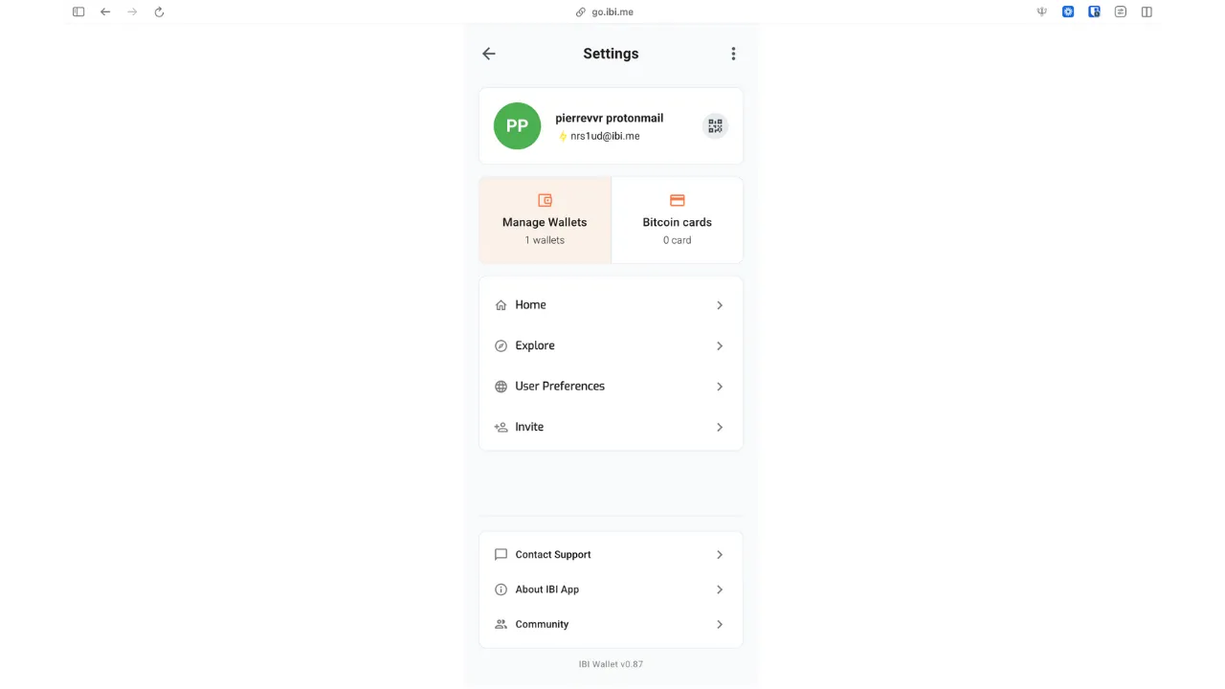
Task: Expand the Explore row chevron
Action: click(x=720, y=345)
